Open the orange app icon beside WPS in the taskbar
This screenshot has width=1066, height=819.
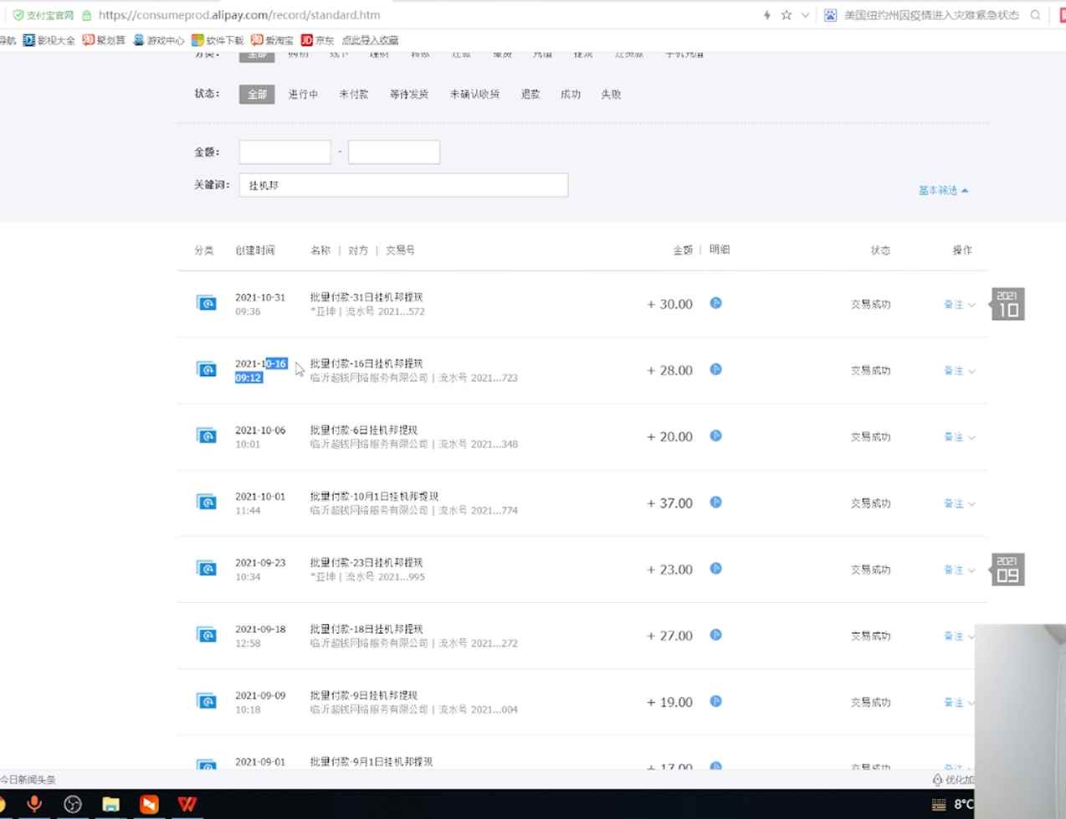pyautogui.click(x=149, y=804)
